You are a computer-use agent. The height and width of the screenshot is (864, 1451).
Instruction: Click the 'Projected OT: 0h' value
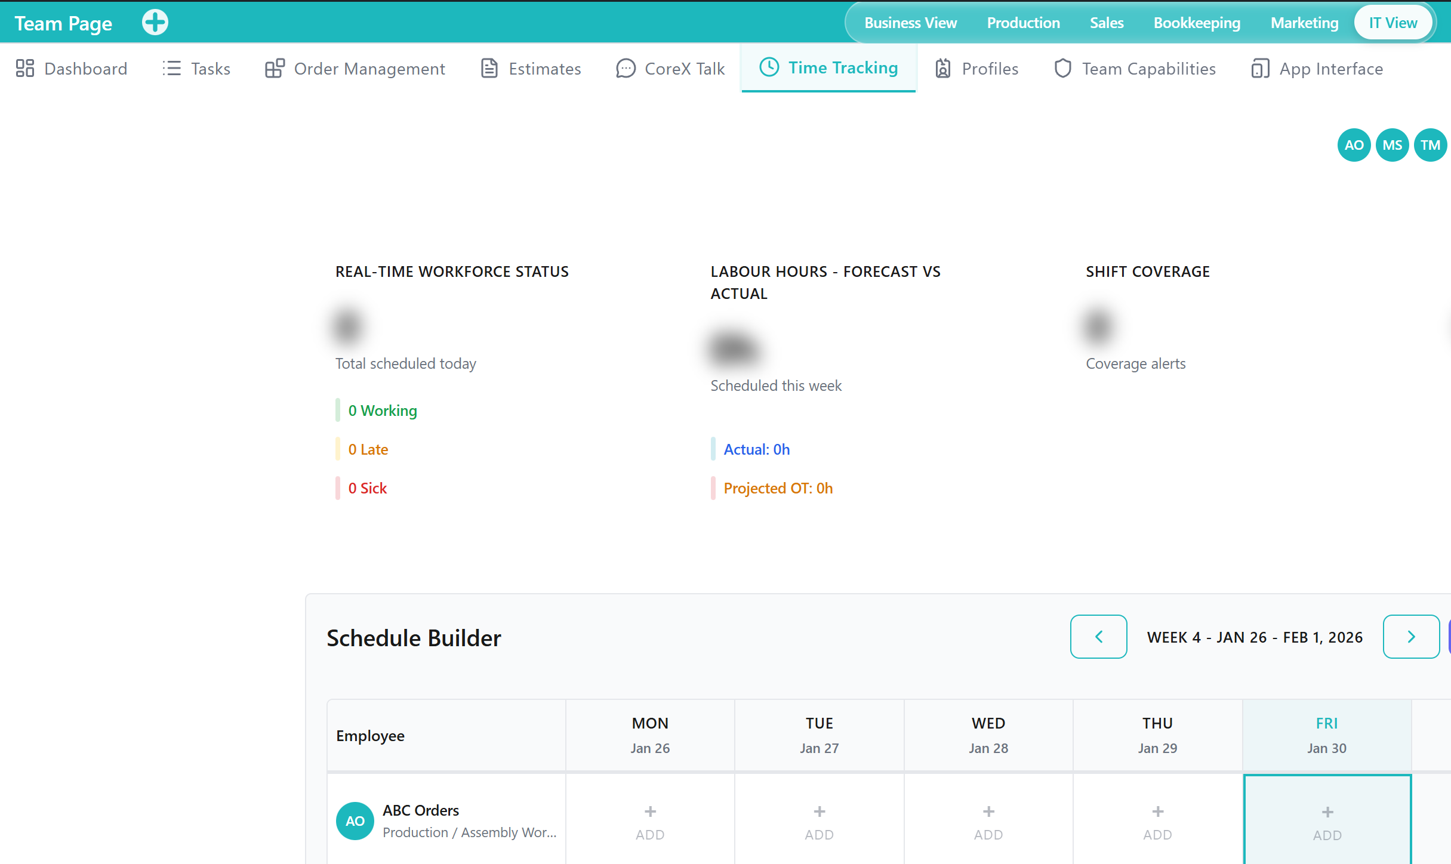coord(778,488)
